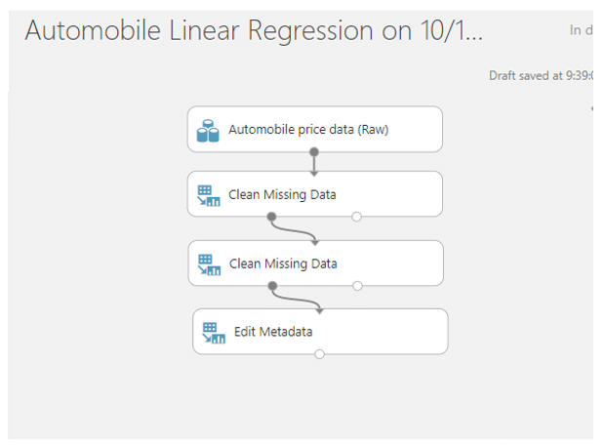Viewport: 604px width, 446px height.
Task: Click the first Clean Missing Data input port
Action: point(314,174)
